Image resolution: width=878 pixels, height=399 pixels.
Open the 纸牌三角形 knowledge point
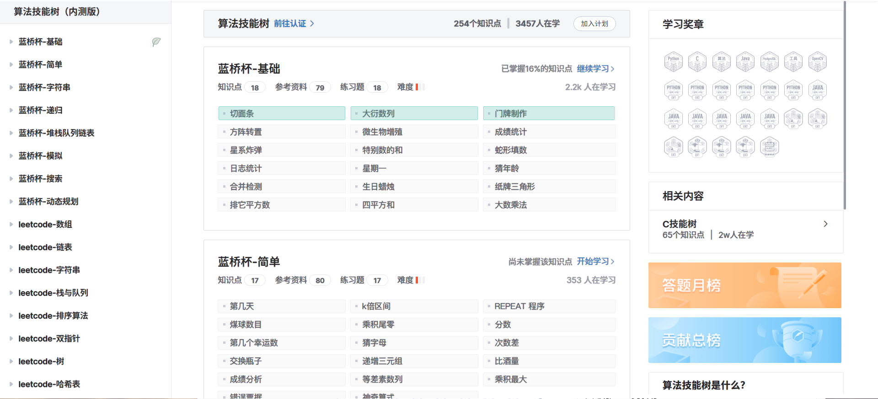click(x=549, y=186)
